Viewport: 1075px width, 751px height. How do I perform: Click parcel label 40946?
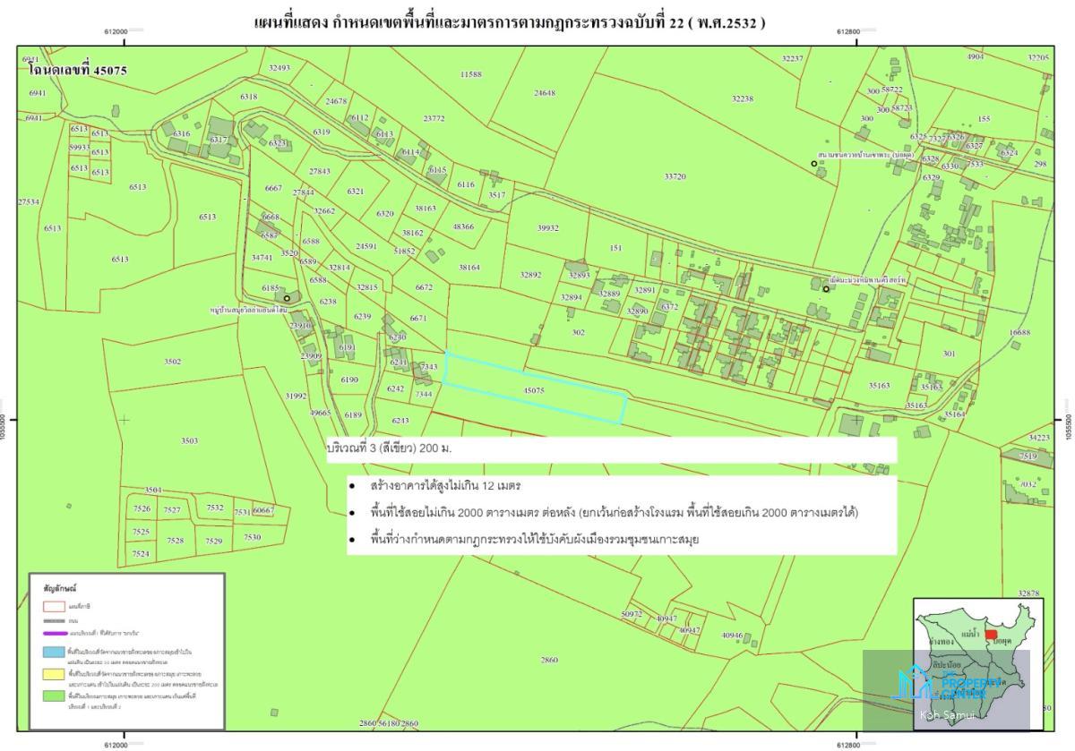[x=733, y=636]
